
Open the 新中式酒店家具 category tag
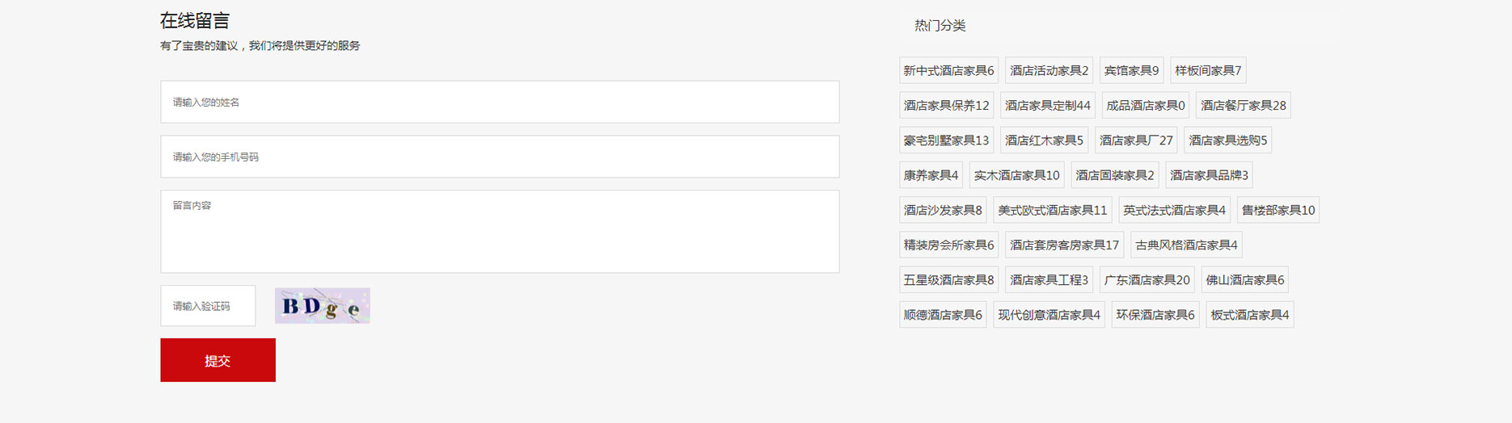948,70
